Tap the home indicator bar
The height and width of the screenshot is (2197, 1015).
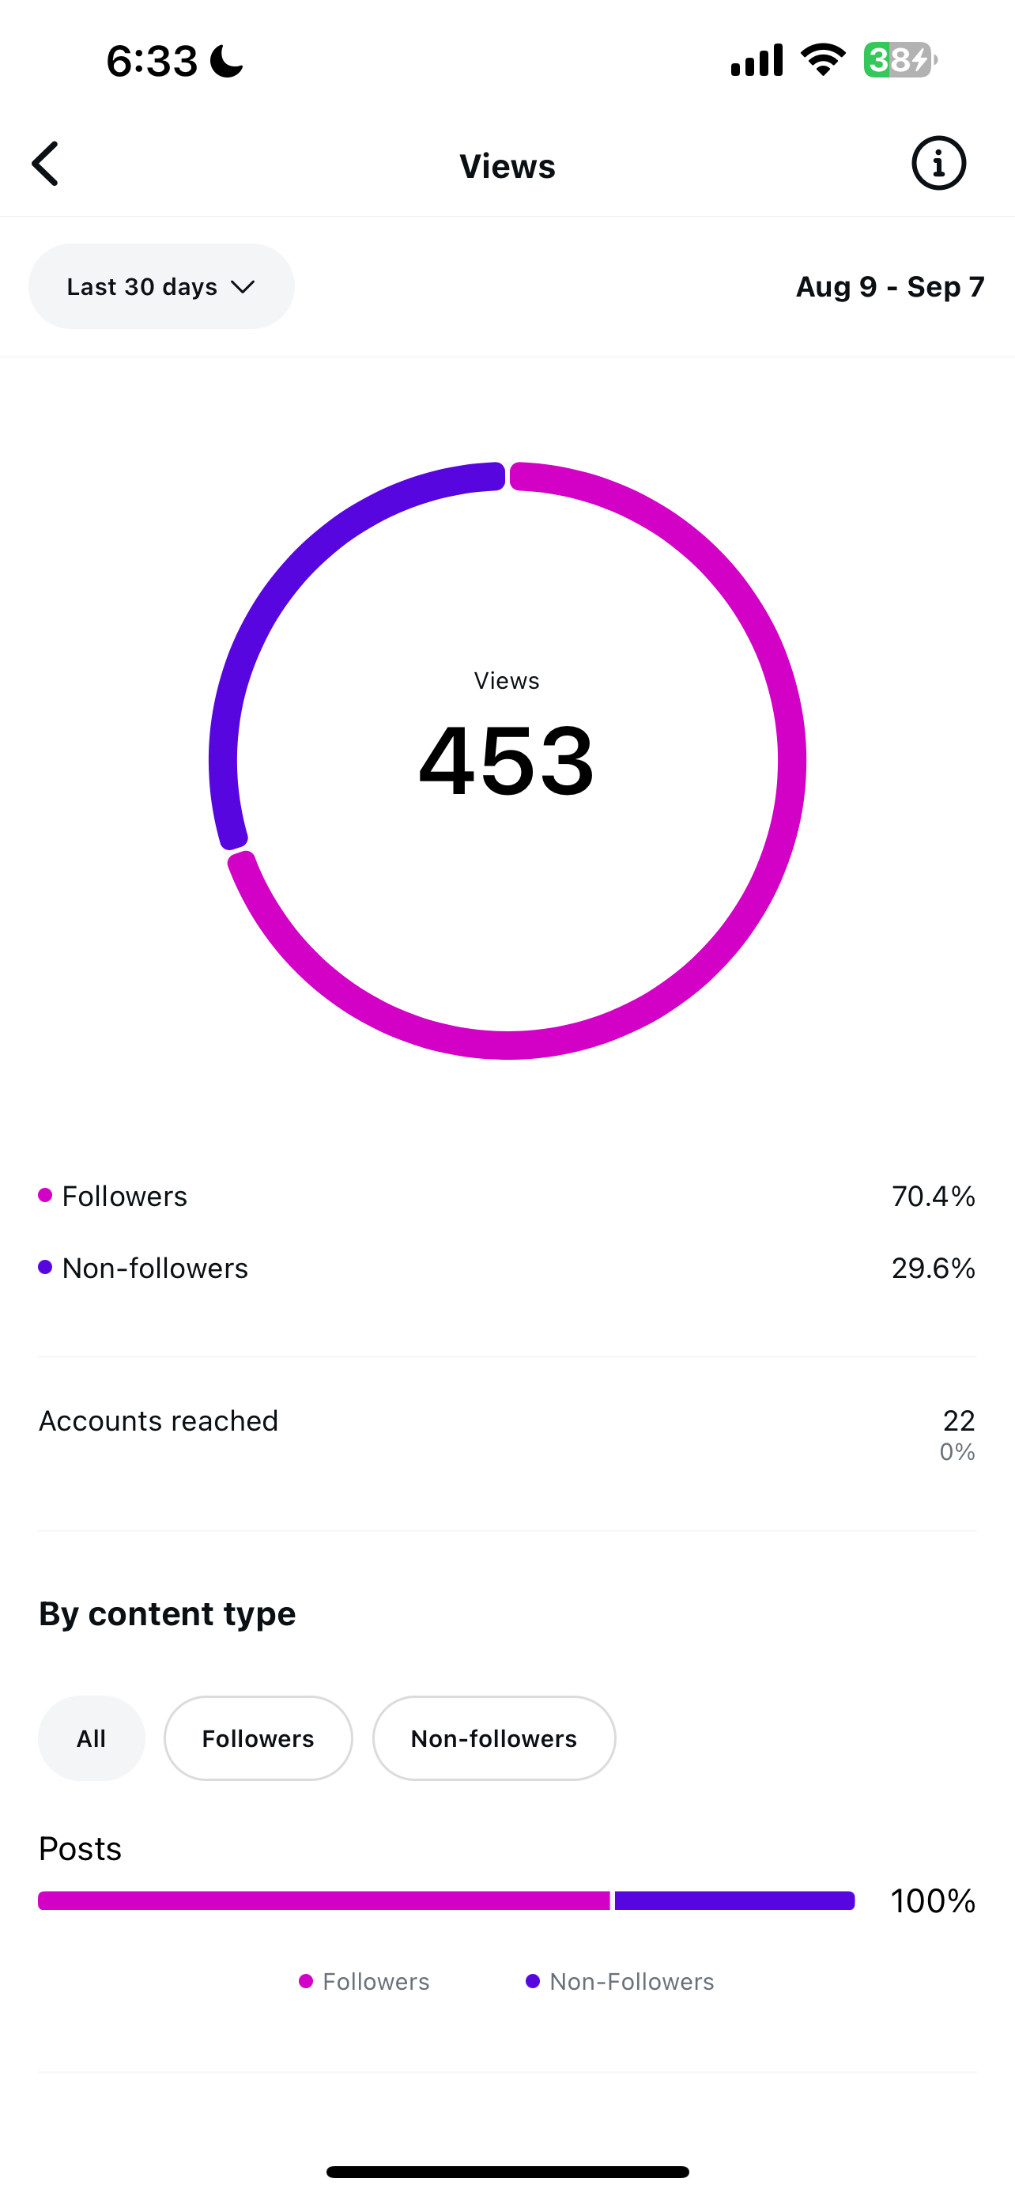[x=507, y=2172]
